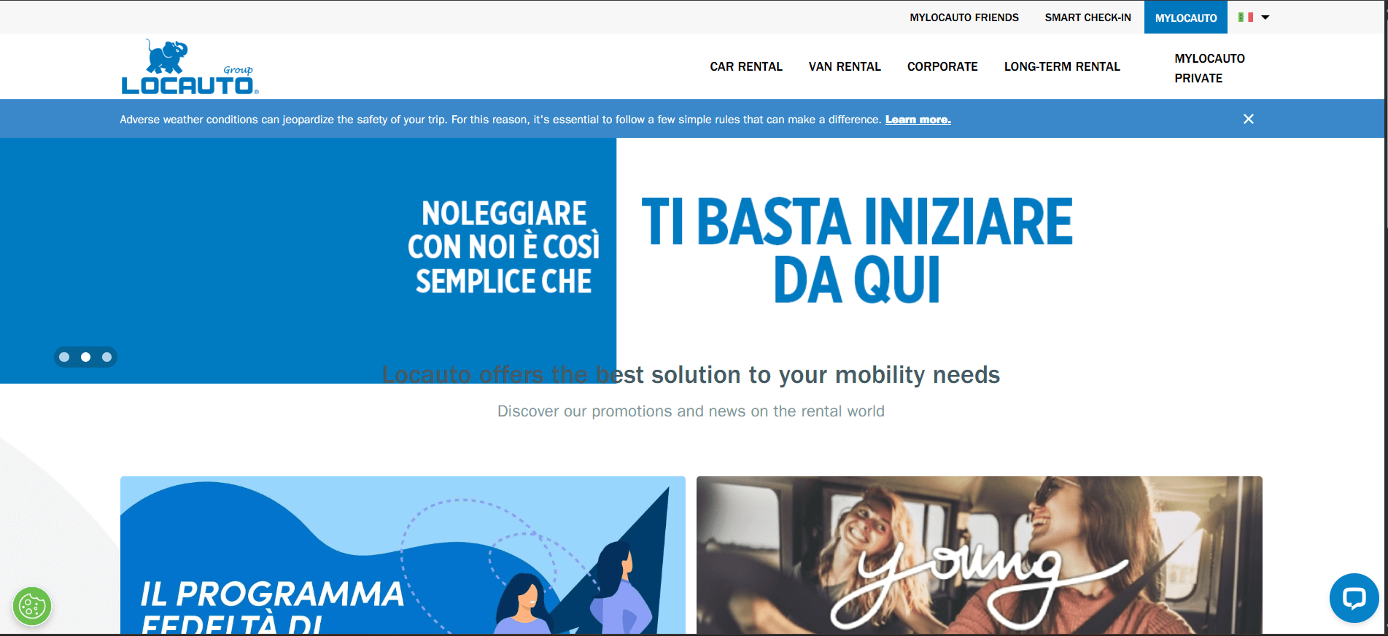Open the live chat bubble
The image size is (1388, 636).
click(x=1354, y=598)
